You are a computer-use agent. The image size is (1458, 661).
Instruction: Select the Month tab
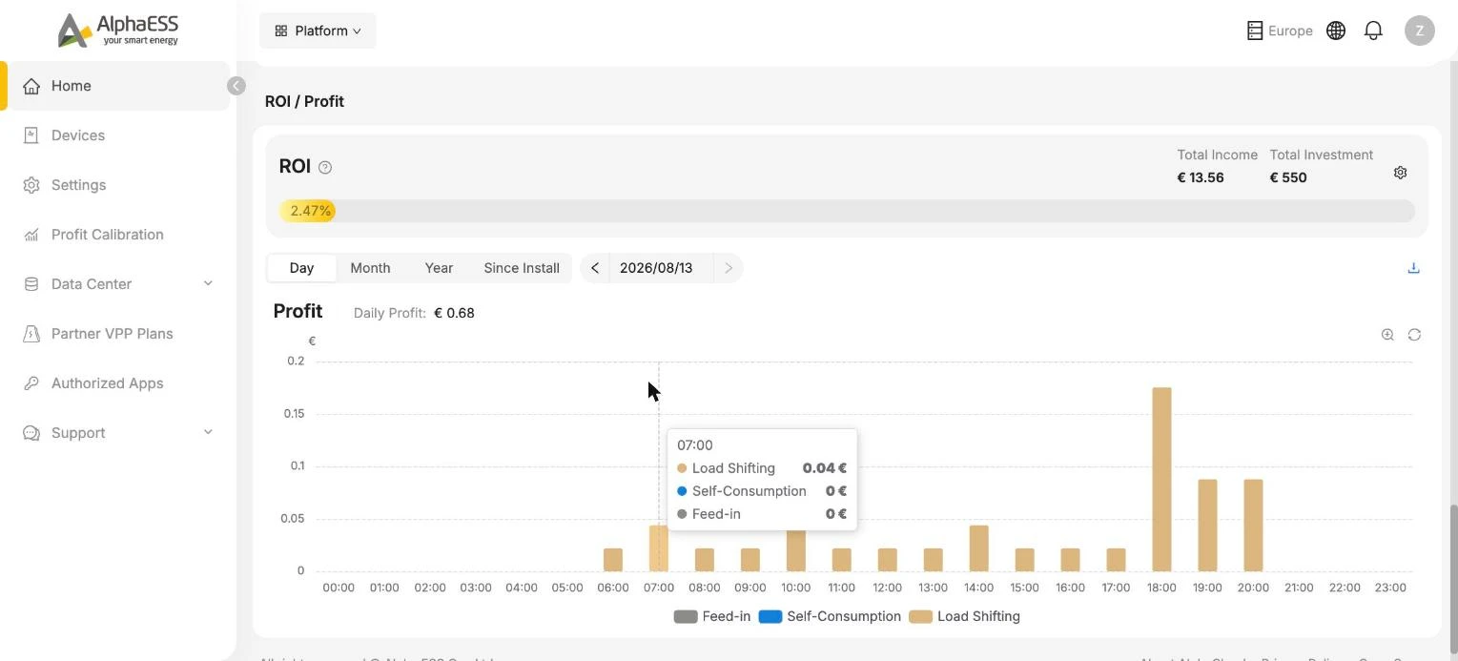pos(370,268)
